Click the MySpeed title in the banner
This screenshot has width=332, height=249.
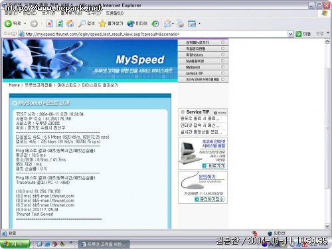coord(140,60)
